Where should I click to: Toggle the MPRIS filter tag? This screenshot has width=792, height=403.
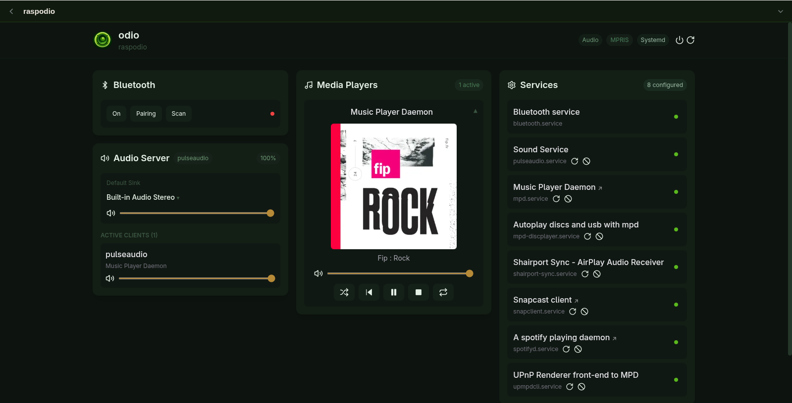pyautogui.click(x=619, y=40)
